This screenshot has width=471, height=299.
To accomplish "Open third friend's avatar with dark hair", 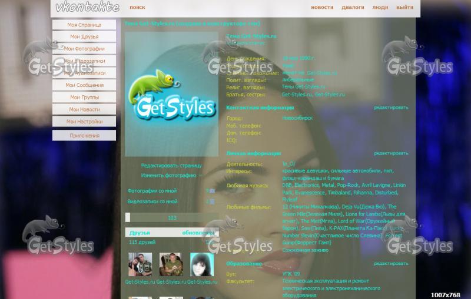I will click(x=202, y=264).
